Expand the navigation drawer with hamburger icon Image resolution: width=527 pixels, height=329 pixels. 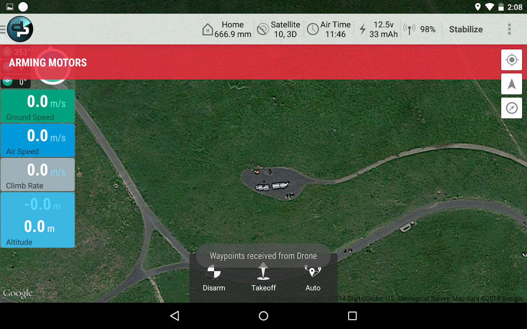pos(4,29)
